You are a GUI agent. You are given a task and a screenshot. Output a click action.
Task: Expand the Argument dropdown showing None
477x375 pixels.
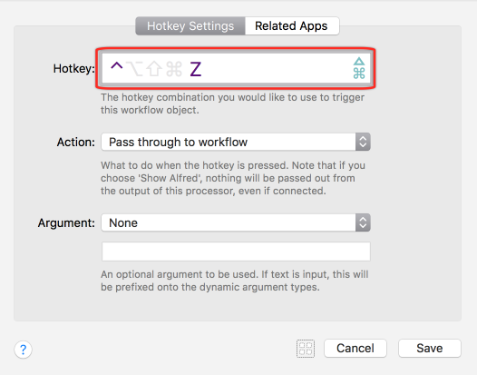click(x=236, y=222)
